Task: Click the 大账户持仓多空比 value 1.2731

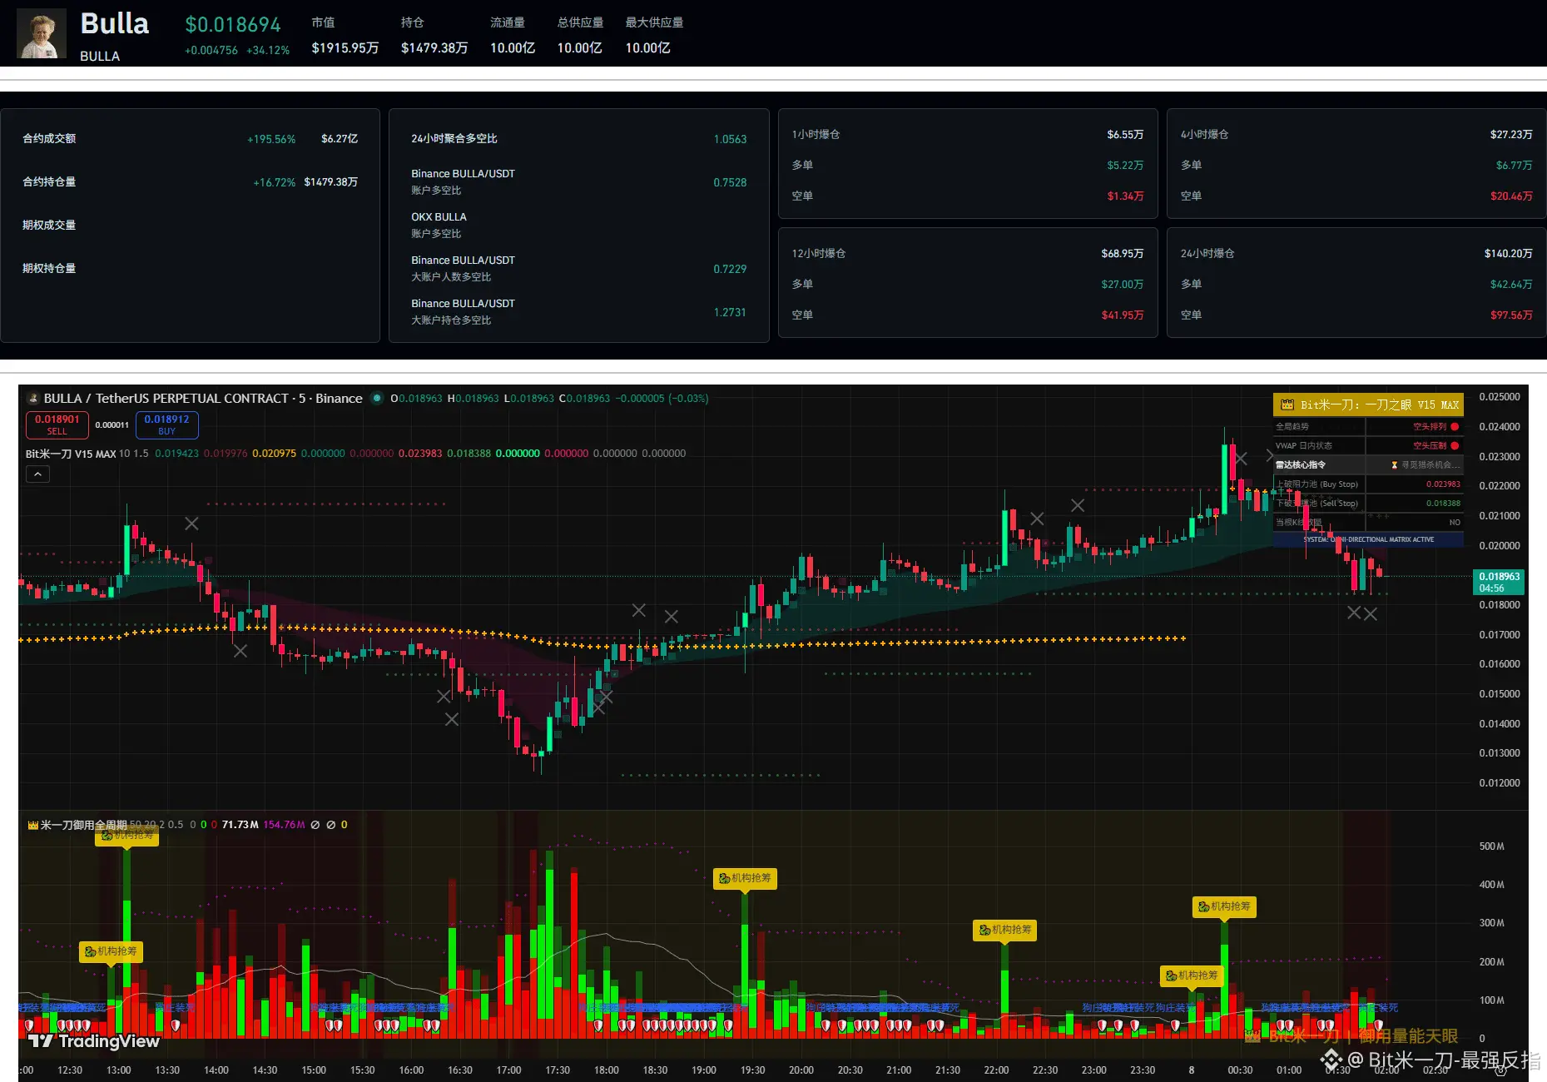Action: tap(730, 312)
